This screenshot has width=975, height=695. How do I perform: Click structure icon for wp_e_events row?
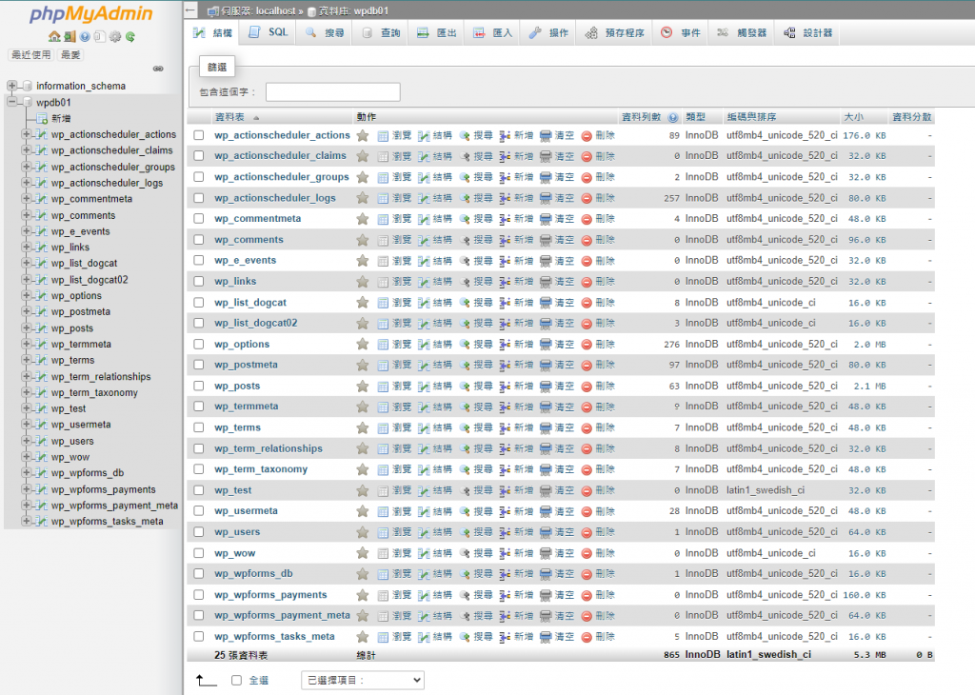(x=424, y=261)
